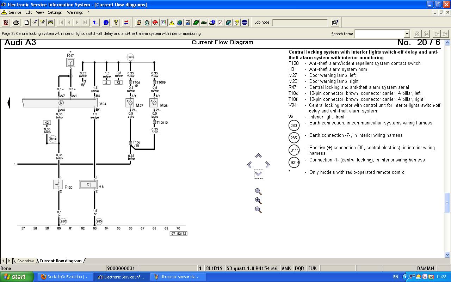Click the green books stack icon left of question sheet
This screenshot has height=282, width=451.
pos(228,23)
